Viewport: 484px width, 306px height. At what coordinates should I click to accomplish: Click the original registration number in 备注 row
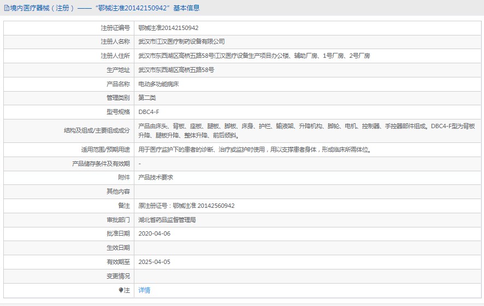[186, 206]
